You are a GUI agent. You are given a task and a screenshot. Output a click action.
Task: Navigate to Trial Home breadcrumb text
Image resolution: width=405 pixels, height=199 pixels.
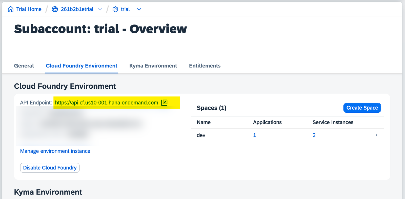29,9
